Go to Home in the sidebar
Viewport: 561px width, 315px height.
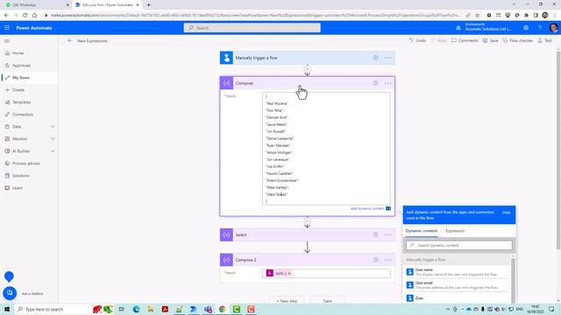pos(18,53)
